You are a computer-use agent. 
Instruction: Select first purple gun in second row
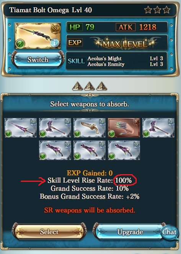point(55,150)
